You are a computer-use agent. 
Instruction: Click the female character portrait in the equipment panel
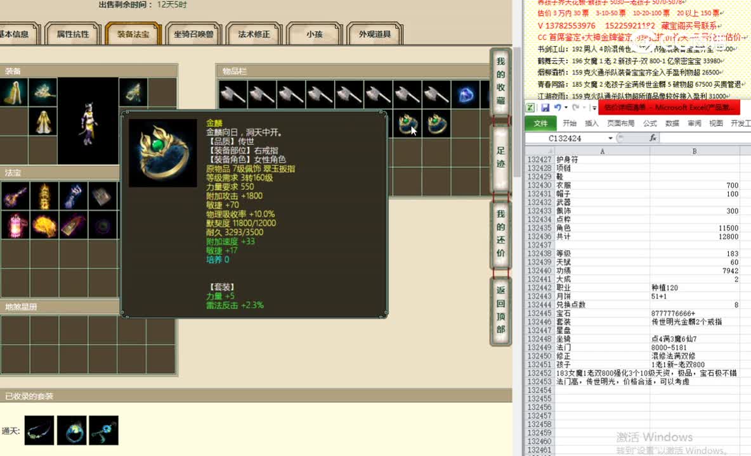pyautogui.click(x=88, y=121)
